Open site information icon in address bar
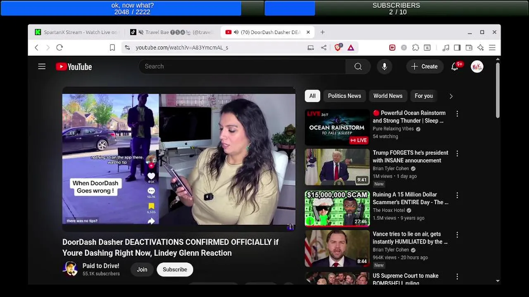 (x=127, y=47)
